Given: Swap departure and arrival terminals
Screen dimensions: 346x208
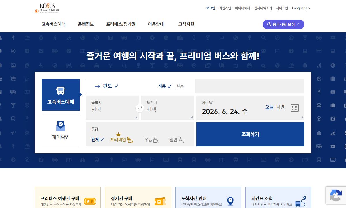Looking at the screenshot, I should coord(140,108).
